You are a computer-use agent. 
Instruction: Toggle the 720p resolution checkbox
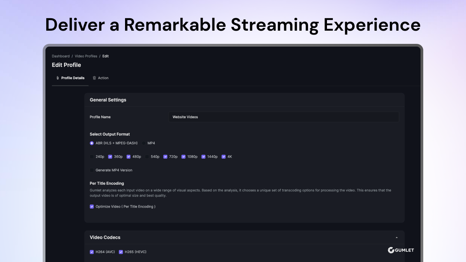click(x=165, y=157)
